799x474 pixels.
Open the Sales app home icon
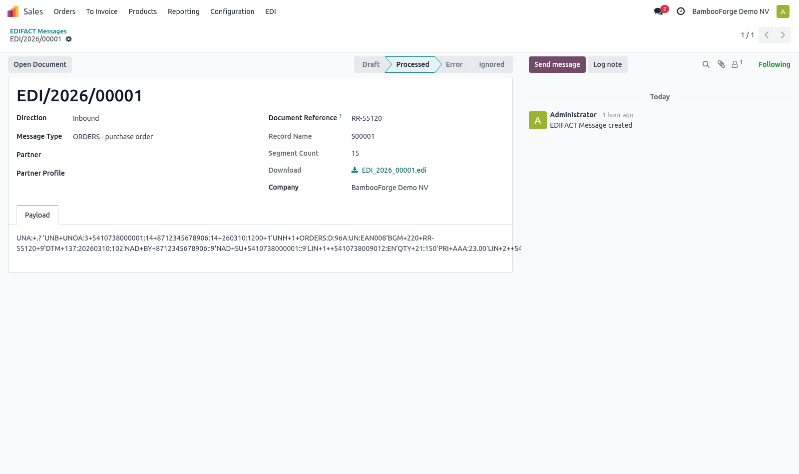tap(13, 11)
